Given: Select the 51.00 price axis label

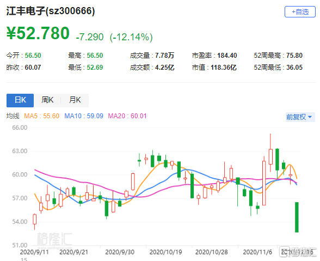Looking at the screenshot, I should coord(20,245).
